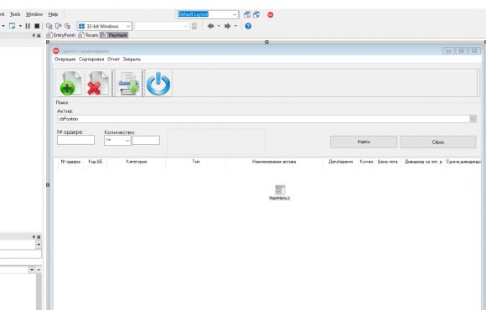This screenshot has height=310, width=486.
Task: Click the add document green plus icon
Action: point(70,83)
